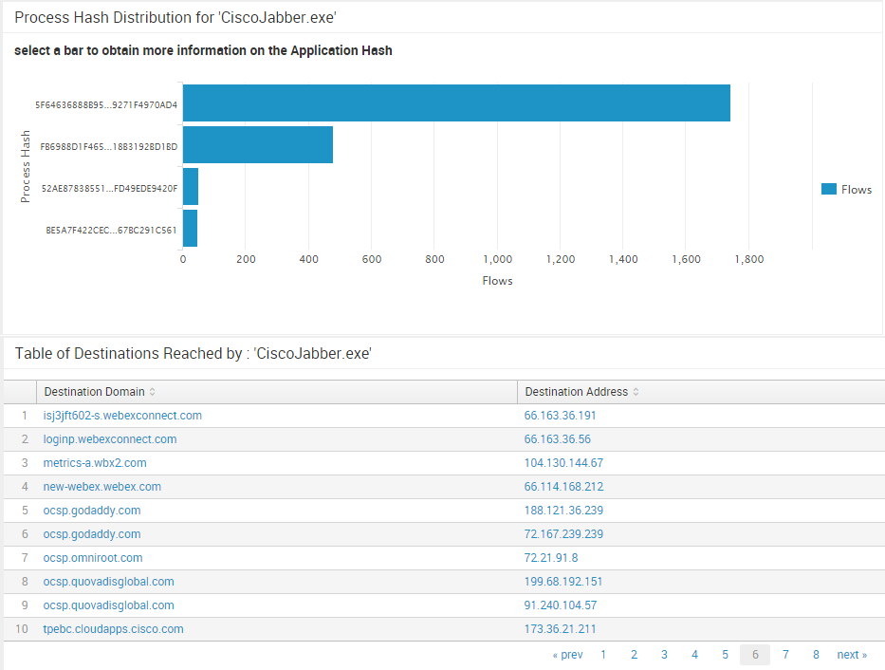Select the 52AE87838551 hash bar
Image resolution: width=885 pixels, height=670 pixels.
tap(190, 187)
